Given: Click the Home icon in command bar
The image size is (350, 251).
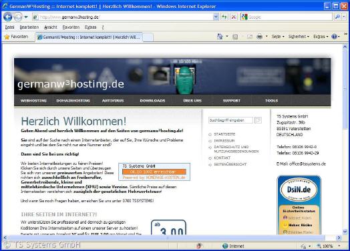Looking at the screenshot, I should [x=220, y=37].
